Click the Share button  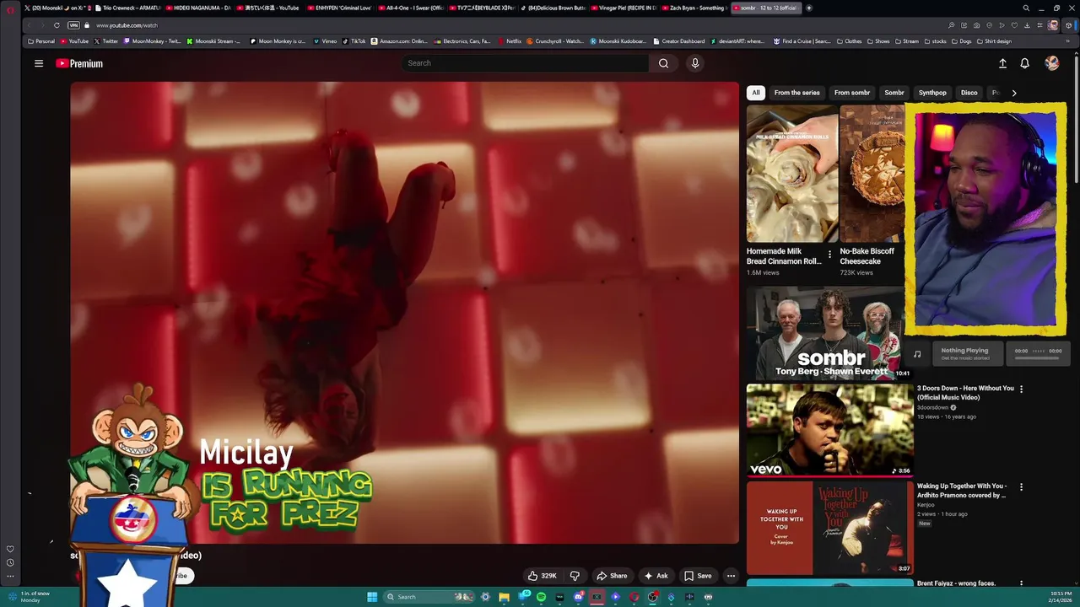[x=612, y=576]
